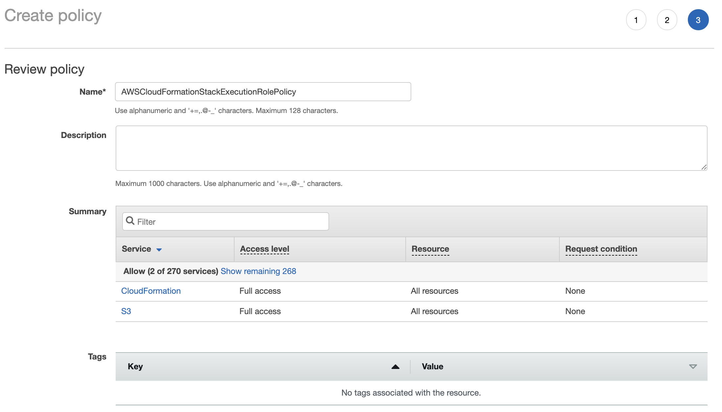The height and width of the screenshot is (412, 722).
Task: Sort by Service column dropdown arrow
Action: pos(159,250)
